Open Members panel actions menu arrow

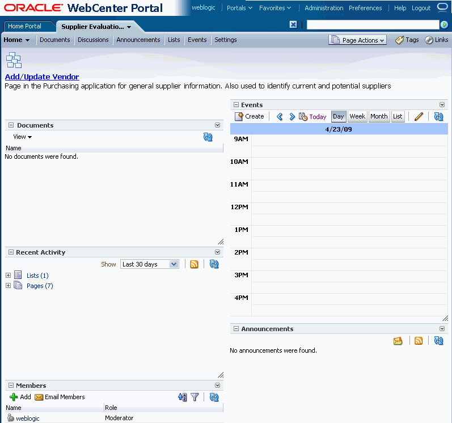pos(217,385)
